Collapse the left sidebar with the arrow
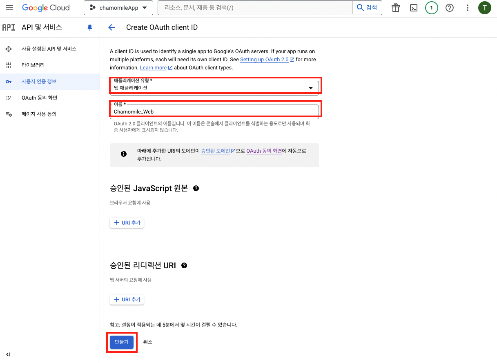This screenshot has width=497, height=363. (x=8, y=354)
